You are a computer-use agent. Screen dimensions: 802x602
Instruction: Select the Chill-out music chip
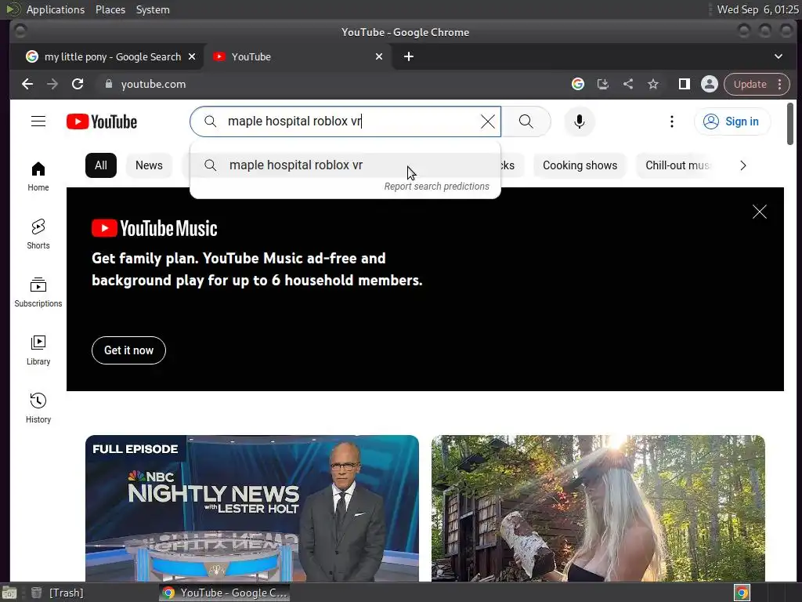pyautogui.click(x=677, y=165)
